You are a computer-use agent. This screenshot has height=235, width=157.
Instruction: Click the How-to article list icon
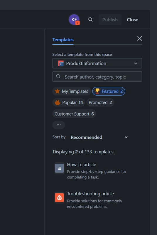coord(59,168)
